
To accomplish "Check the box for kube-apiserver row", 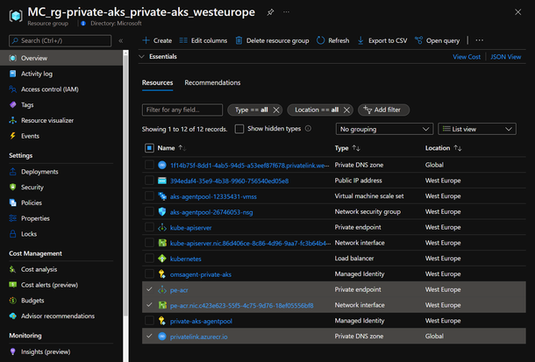I will coord(149,227).
